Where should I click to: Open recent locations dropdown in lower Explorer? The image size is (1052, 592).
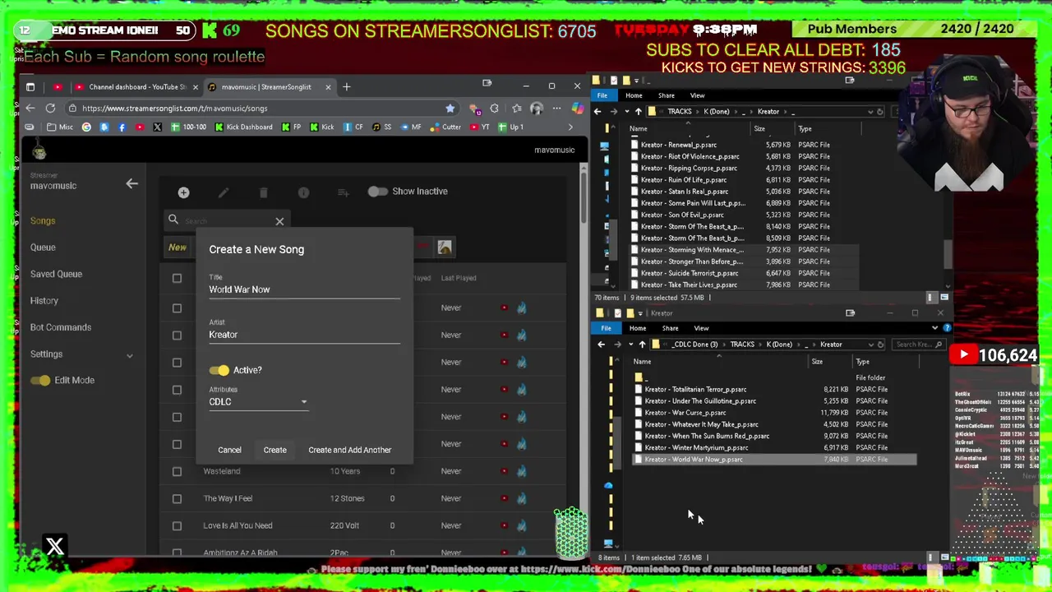pyautogui.click(x=630, y=345)
